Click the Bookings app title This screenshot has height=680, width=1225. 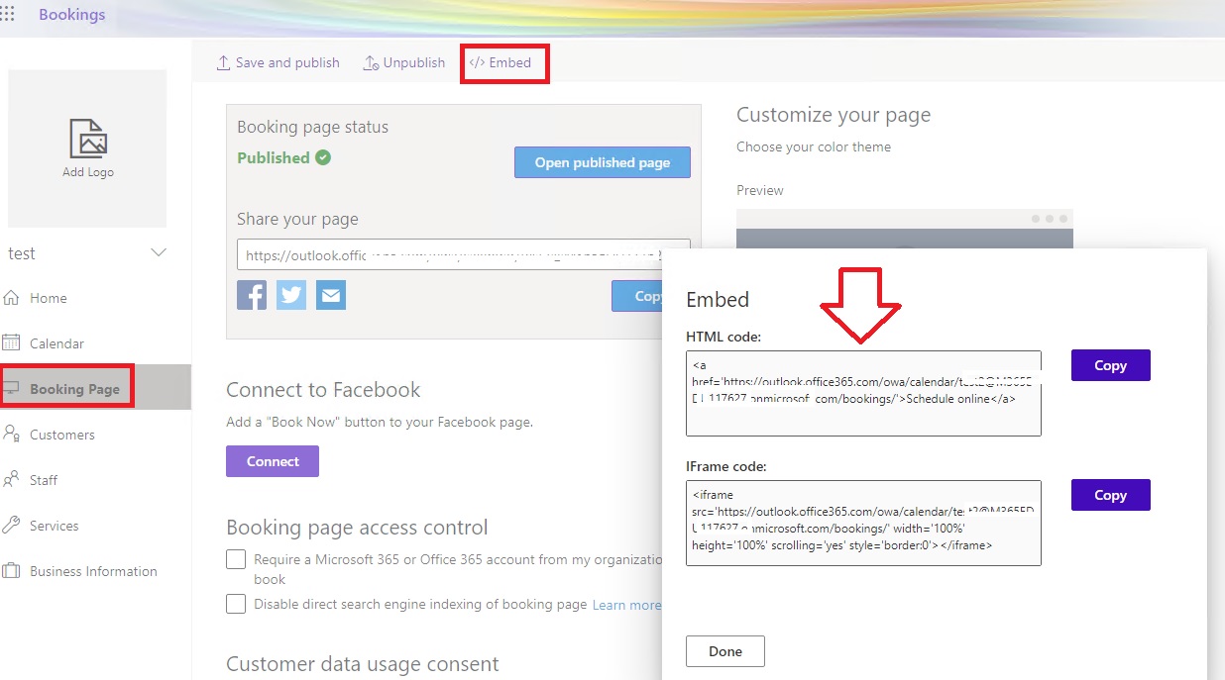tap(72, 15)
